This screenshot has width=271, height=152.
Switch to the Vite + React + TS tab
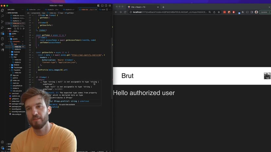click(141, 7)
